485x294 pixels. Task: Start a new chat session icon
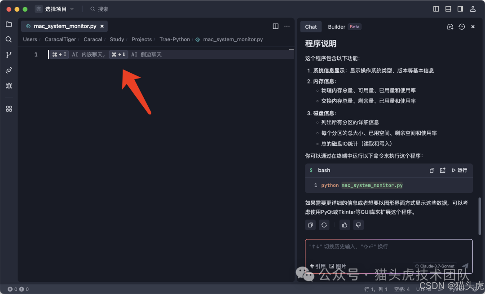(x=450, y=27)
